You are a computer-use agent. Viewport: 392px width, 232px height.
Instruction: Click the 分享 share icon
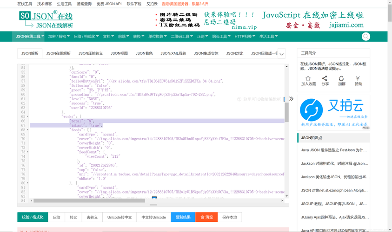click(x=325, y=78)
